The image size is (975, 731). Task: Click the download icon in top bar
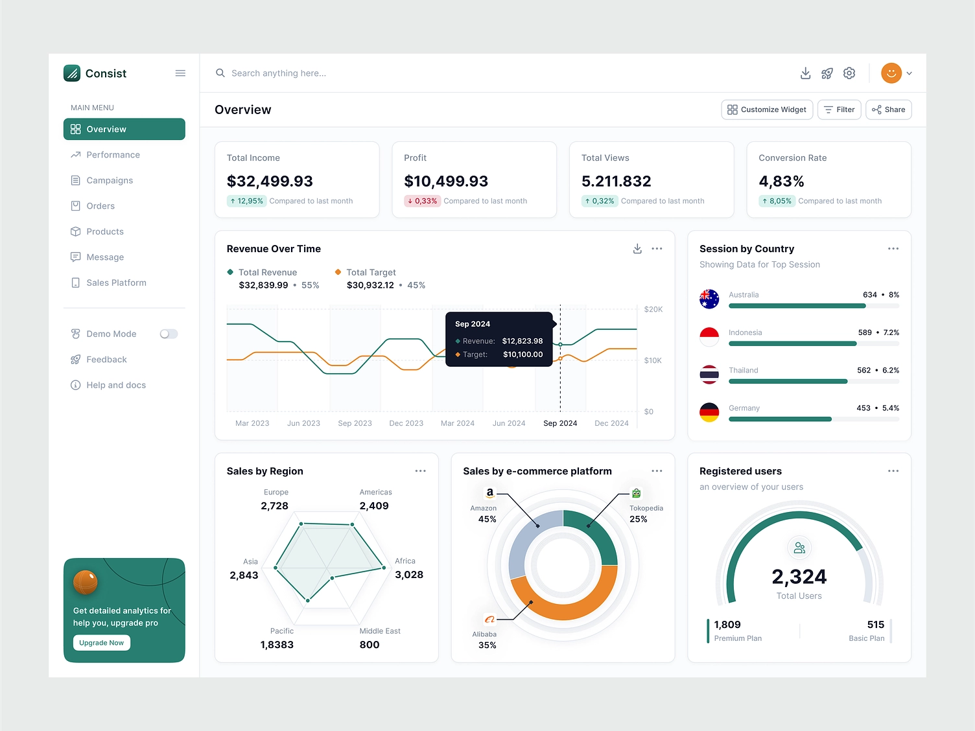point(805,73)
